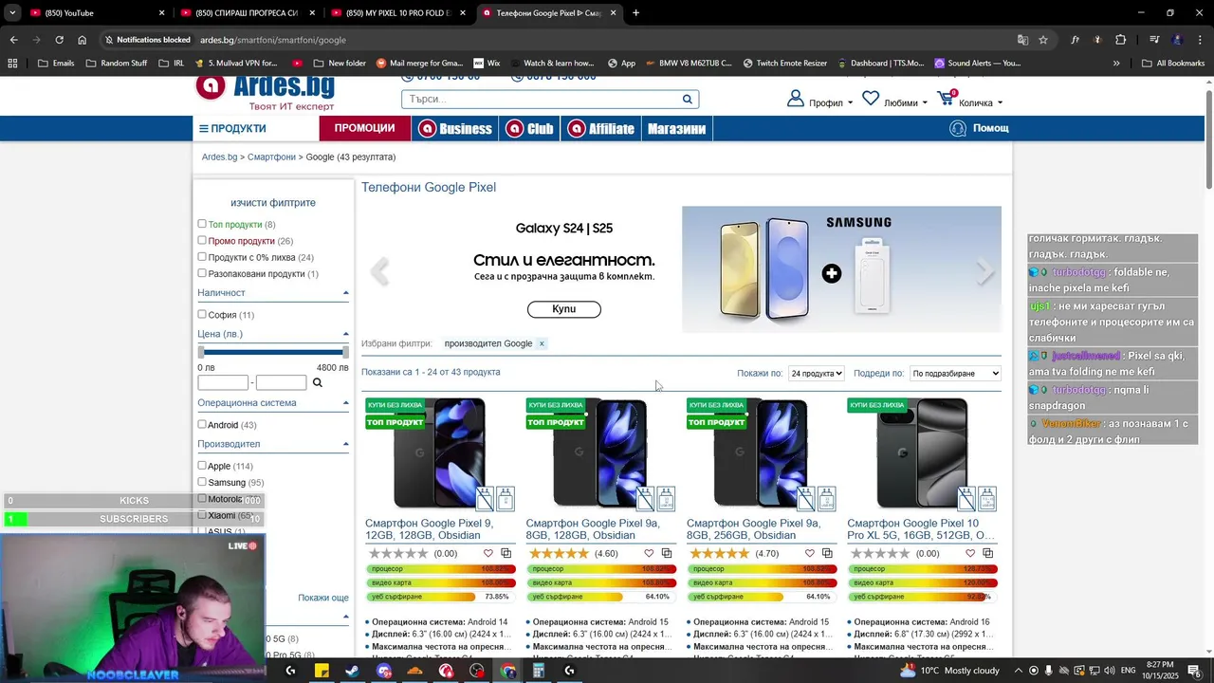Click the browser home button
Image resolution: width=1214 pixels, height=683 pixels.
coord(82,40)
